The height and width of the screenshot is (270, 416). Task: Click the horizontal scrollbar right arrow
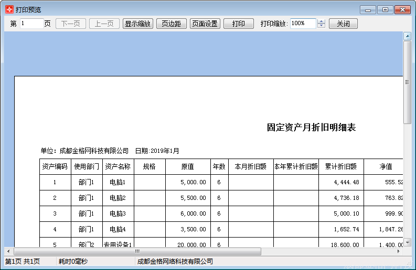coord(399,251)
